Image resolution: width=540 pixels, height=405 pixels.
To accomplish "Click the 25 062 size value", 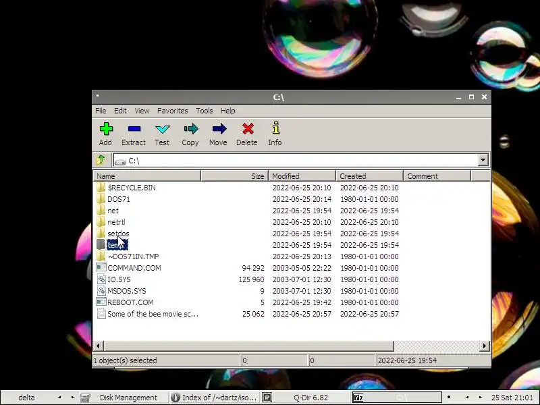I will [x=254, y=314].
